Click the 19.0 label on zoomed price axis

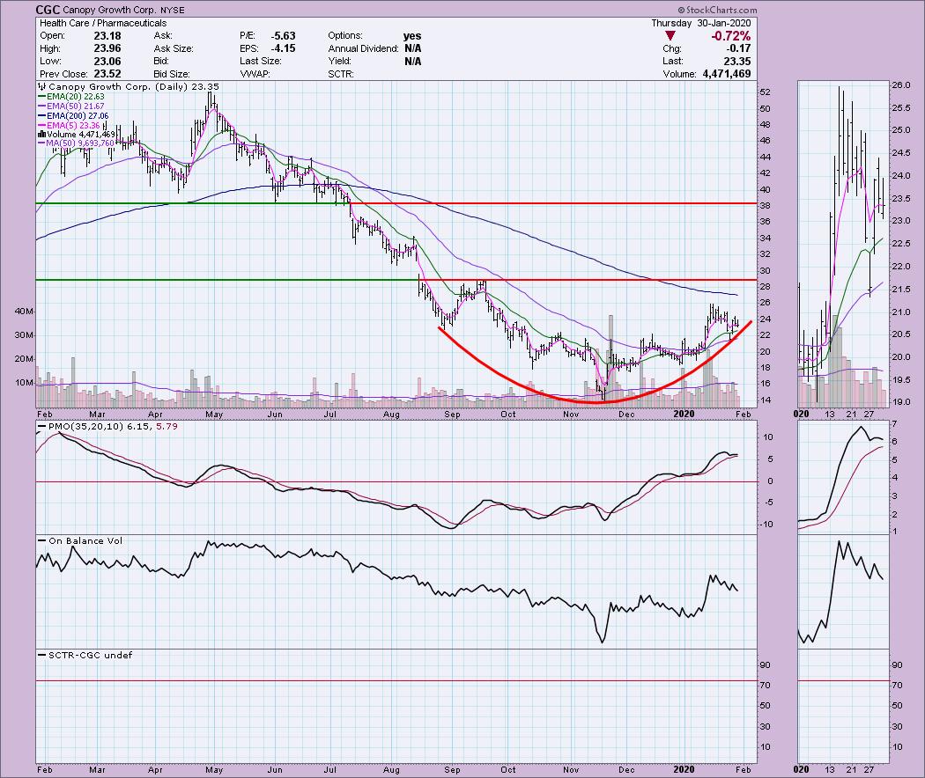tap(901, 402)
